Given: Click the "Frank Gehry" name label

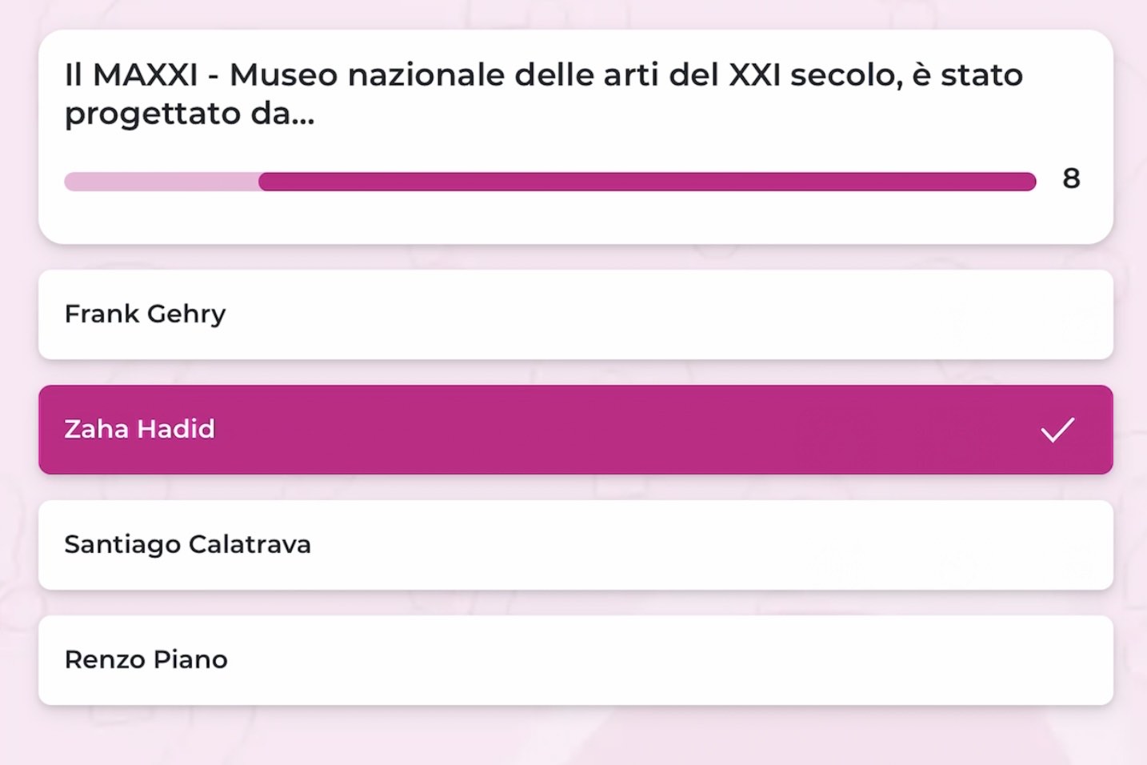Looking at the screenshot, I should coord(145,314).
